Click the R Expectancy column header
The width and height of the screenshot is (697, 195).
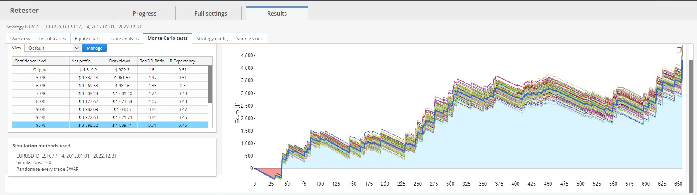pyautogui.click(x=183, y=61)
